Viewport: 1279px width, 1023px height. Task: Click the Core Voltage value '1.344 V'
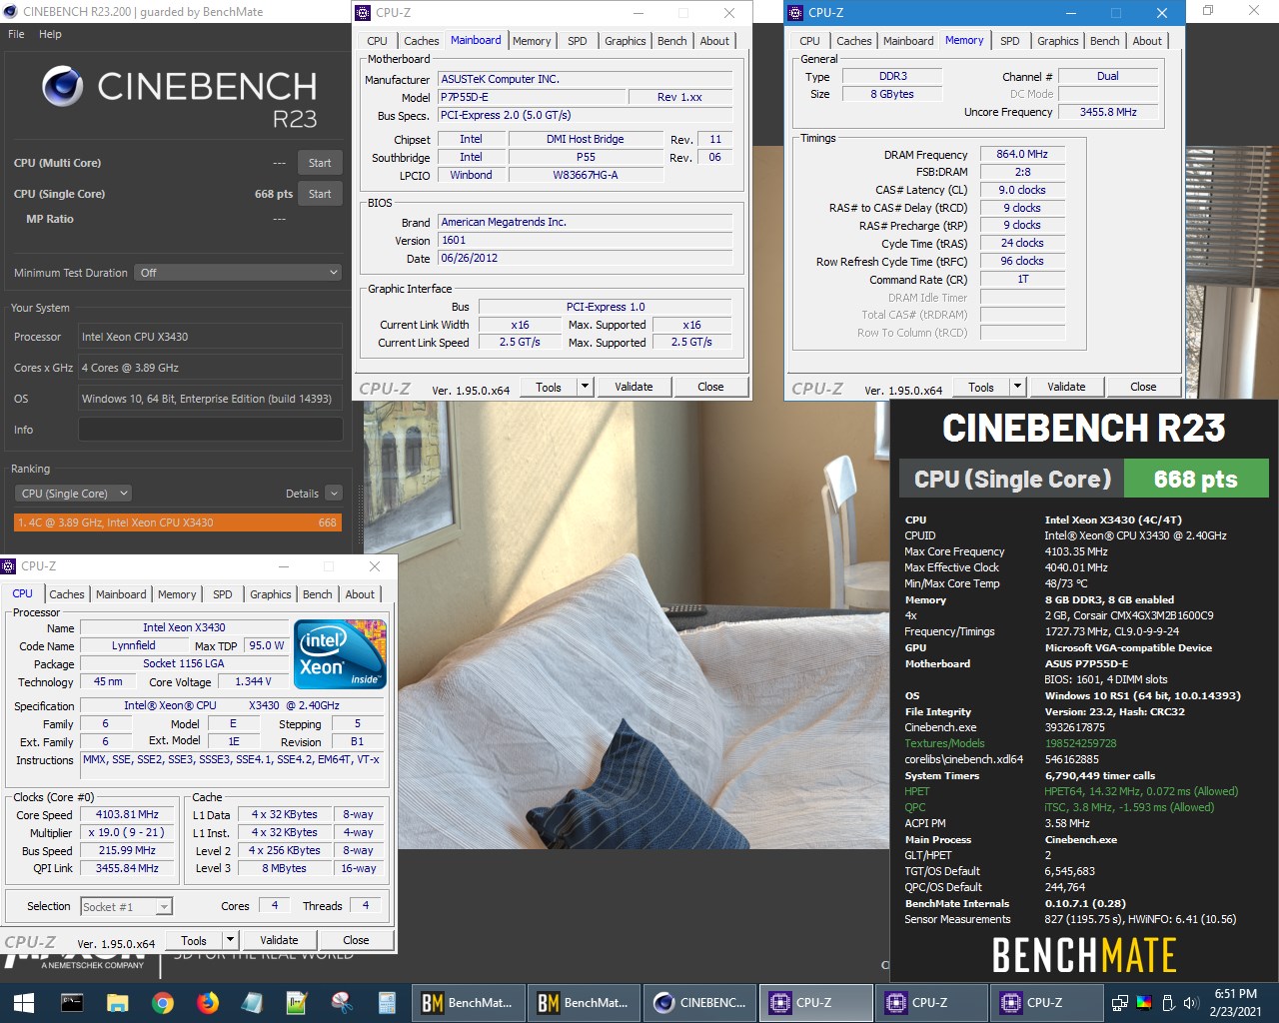coord(253,681)
